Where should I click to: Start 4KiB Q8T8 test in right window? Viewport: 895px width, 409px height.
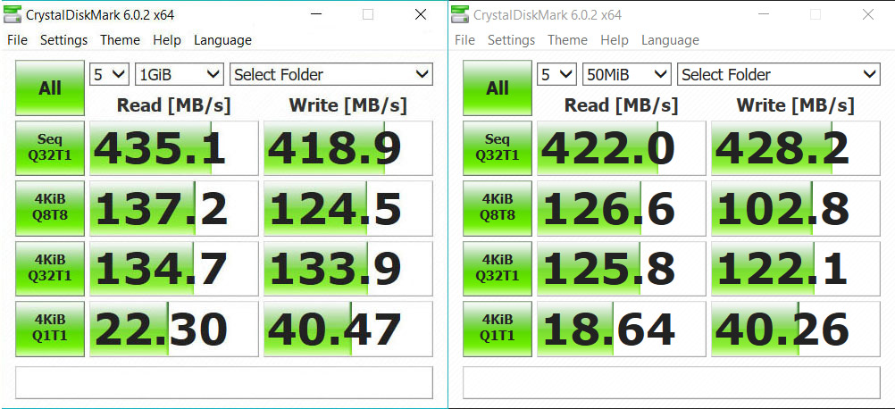pos(498,208)
